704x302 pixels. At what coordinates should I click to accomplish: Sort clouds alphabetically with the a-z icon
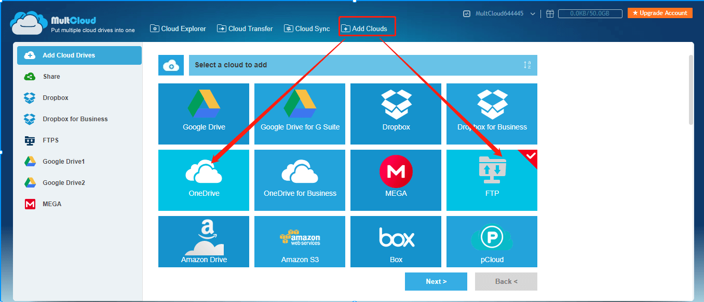coord(527,65)
